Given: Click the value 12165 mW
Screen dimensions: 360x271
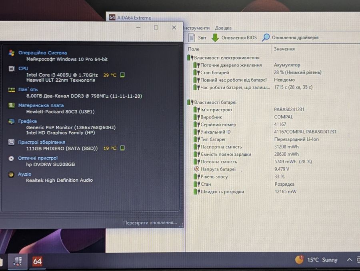Looking at the screenshot, I should 286,191.
